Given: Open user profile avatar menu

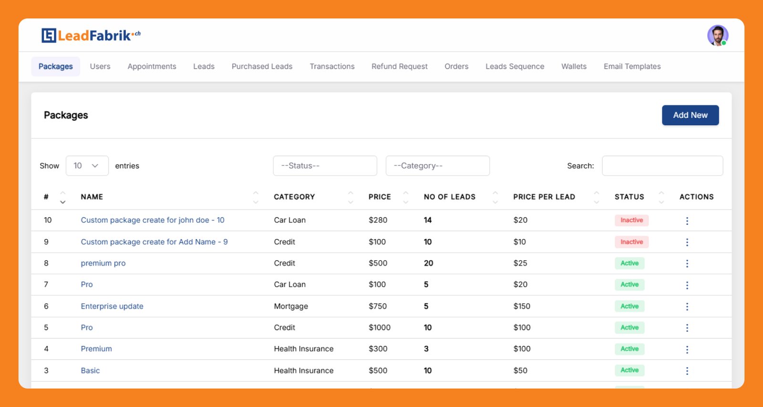Looking at the screenshot, I should [717, 36].
